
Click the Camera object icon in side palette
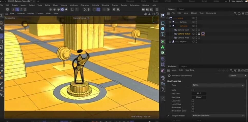click(163, 83)
